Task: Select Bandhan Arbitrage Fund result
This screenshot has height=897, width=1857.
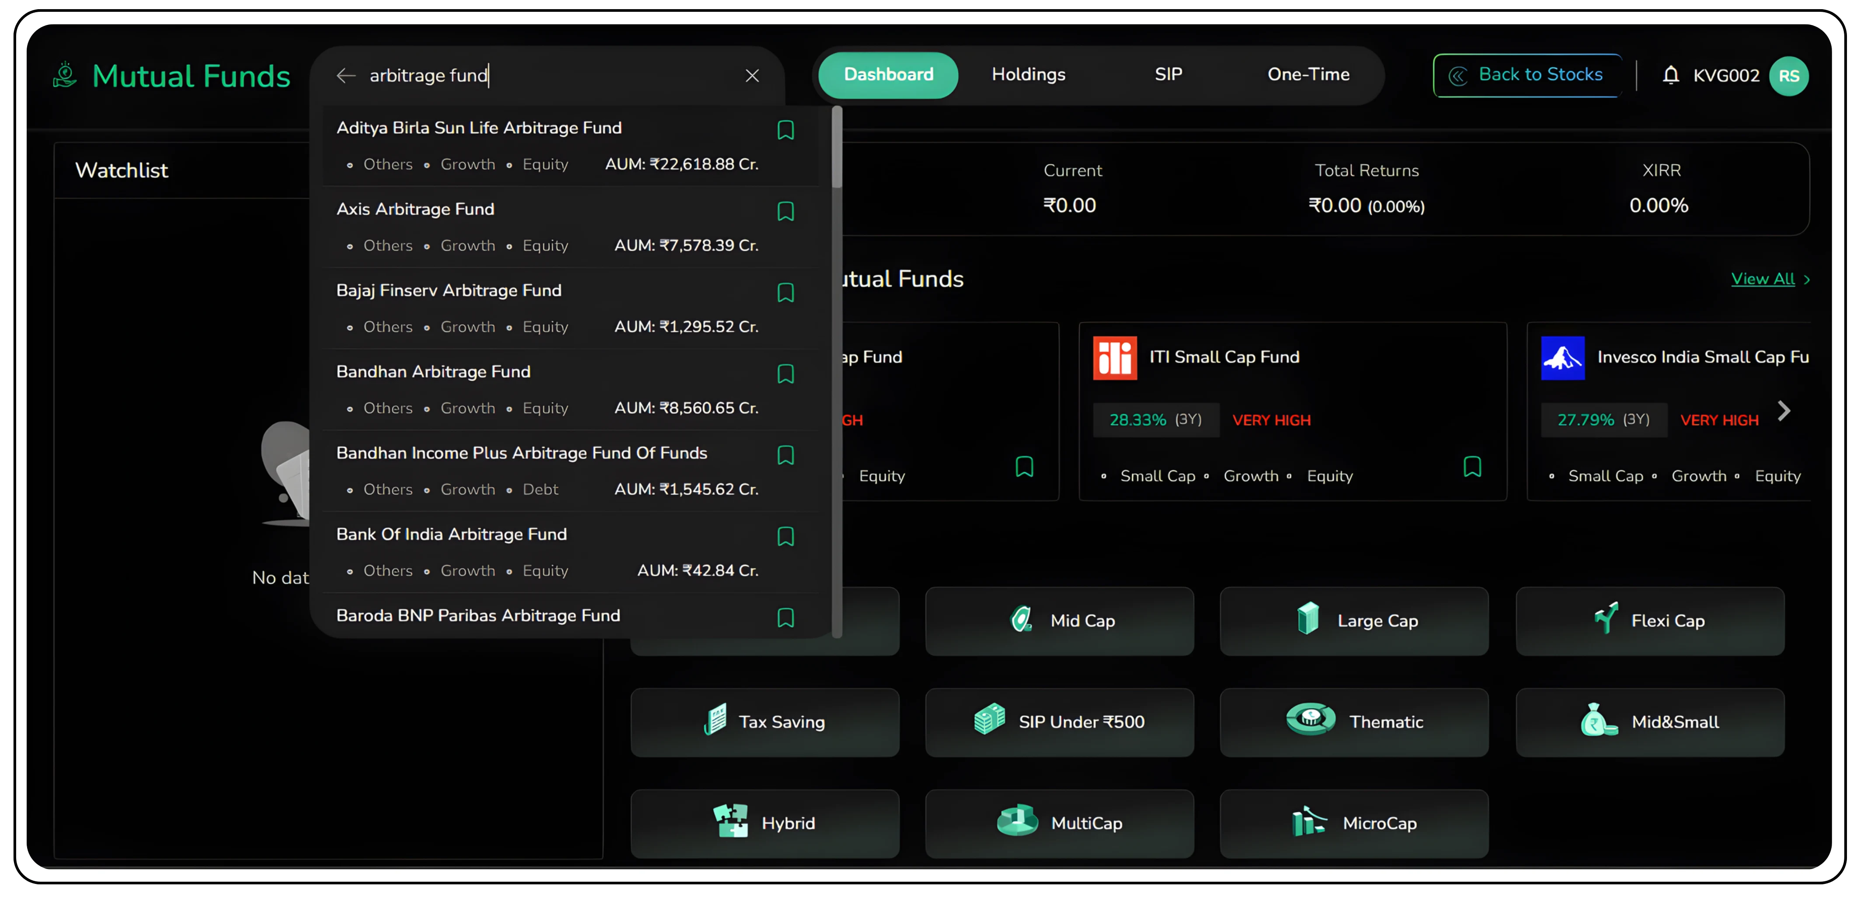Action: click(x=571, y=390)
